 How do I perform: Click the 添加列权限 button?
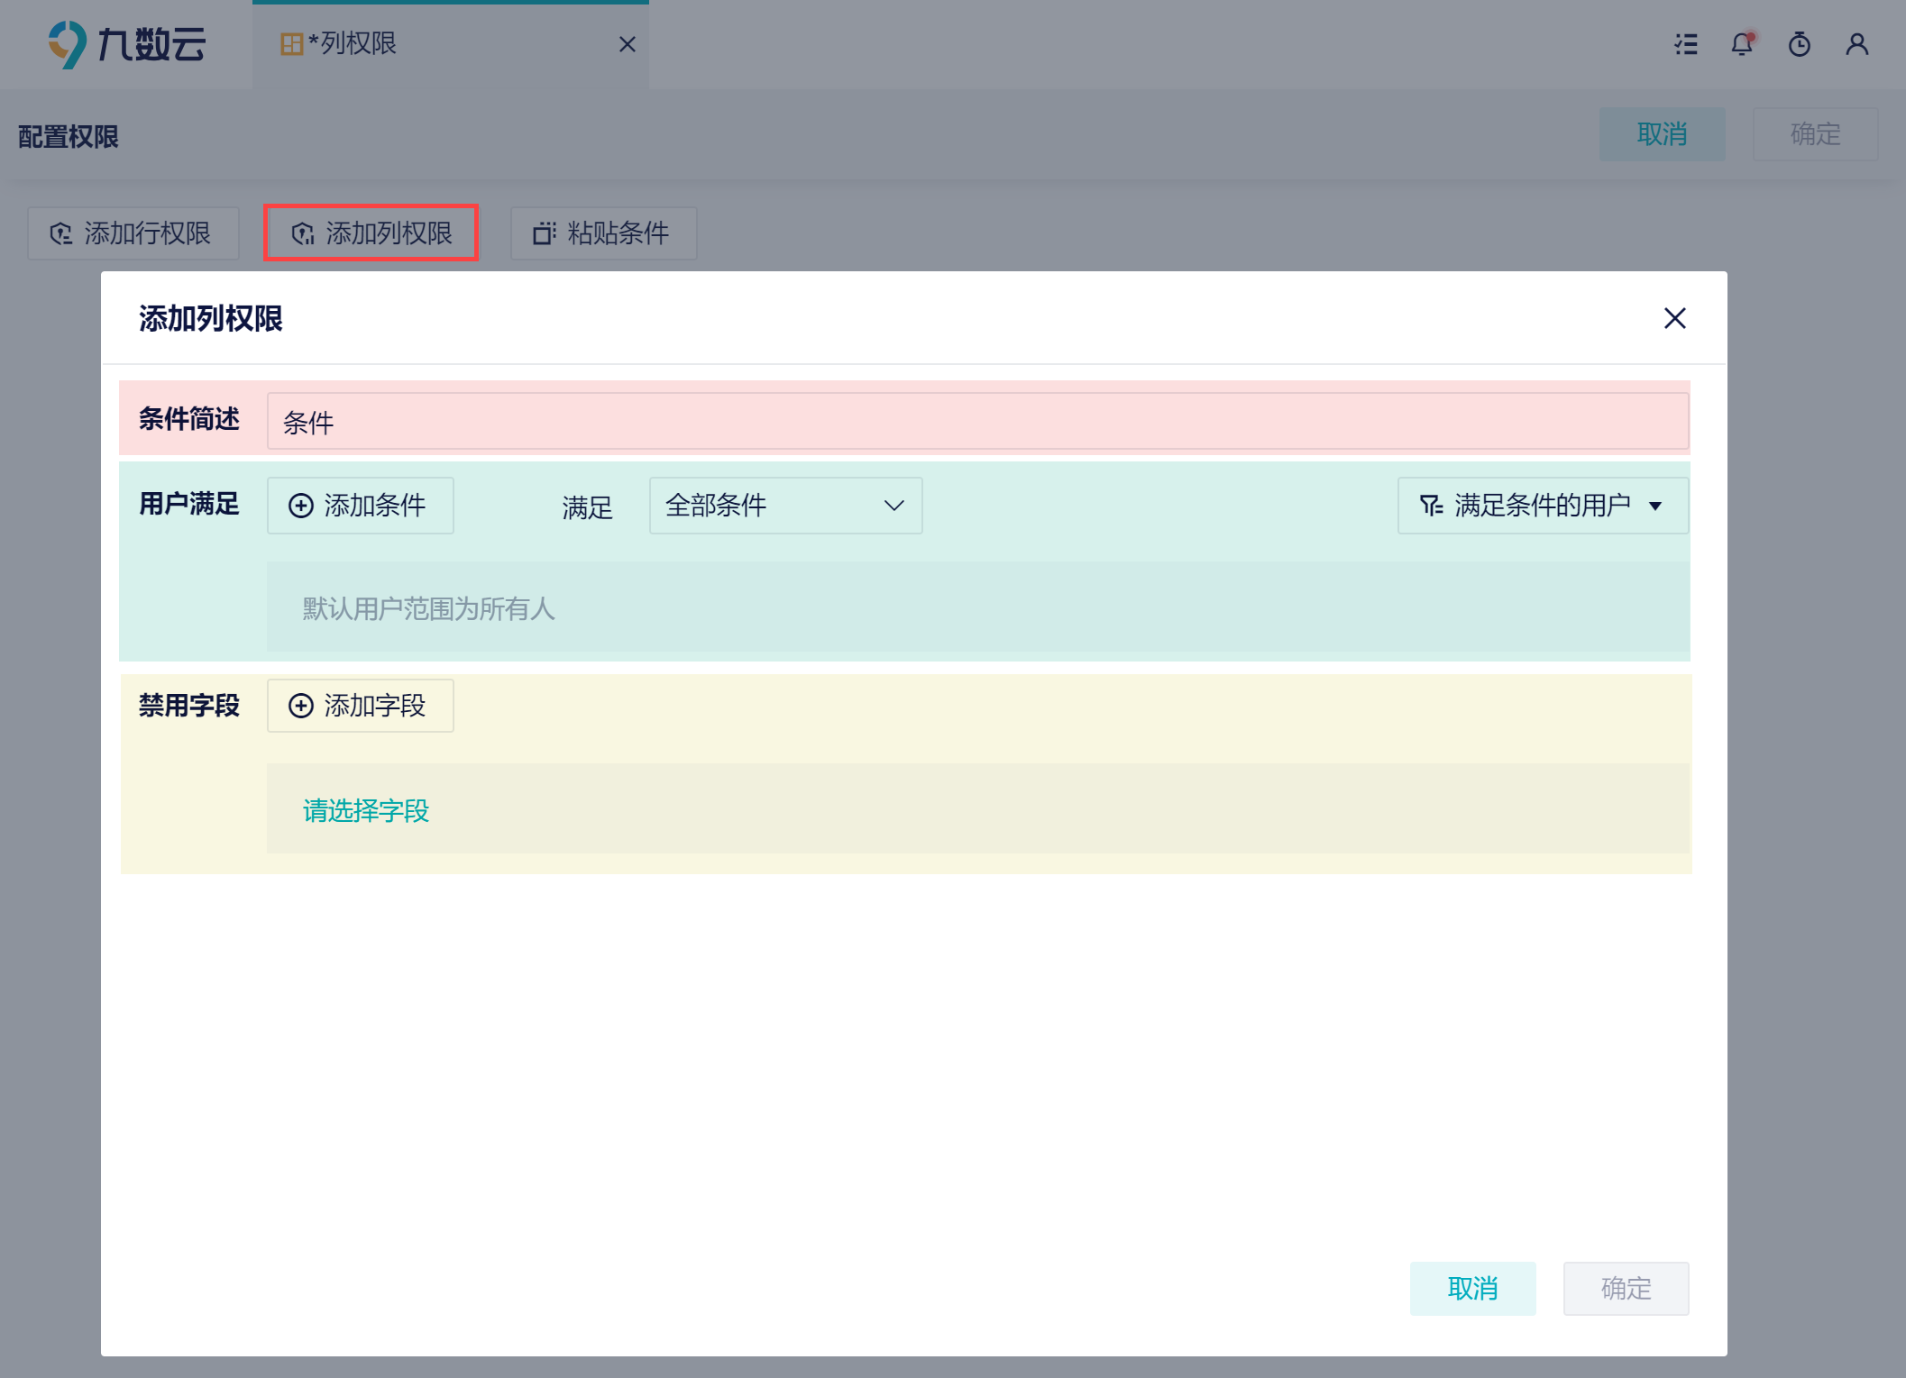coord(371,233)
